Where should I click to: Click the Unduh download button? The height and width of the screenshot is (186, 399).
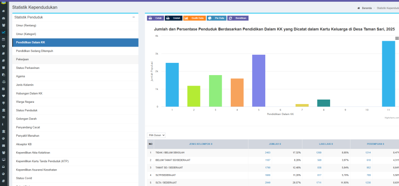pos(173,18)
